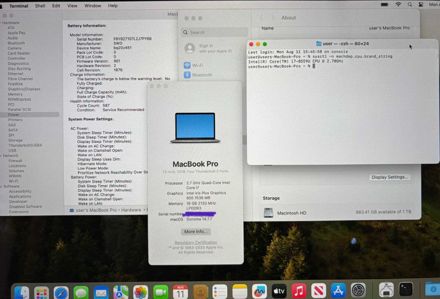Open the News app in the Dock
Viewport: 440px width, 299px height.
[x=318, y=290]
